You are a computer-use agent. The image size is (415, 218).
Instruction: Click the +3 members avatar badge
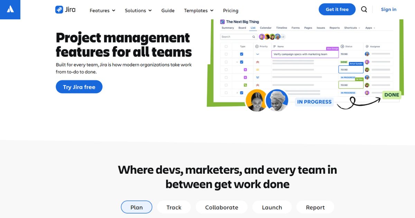click(283, 37)
